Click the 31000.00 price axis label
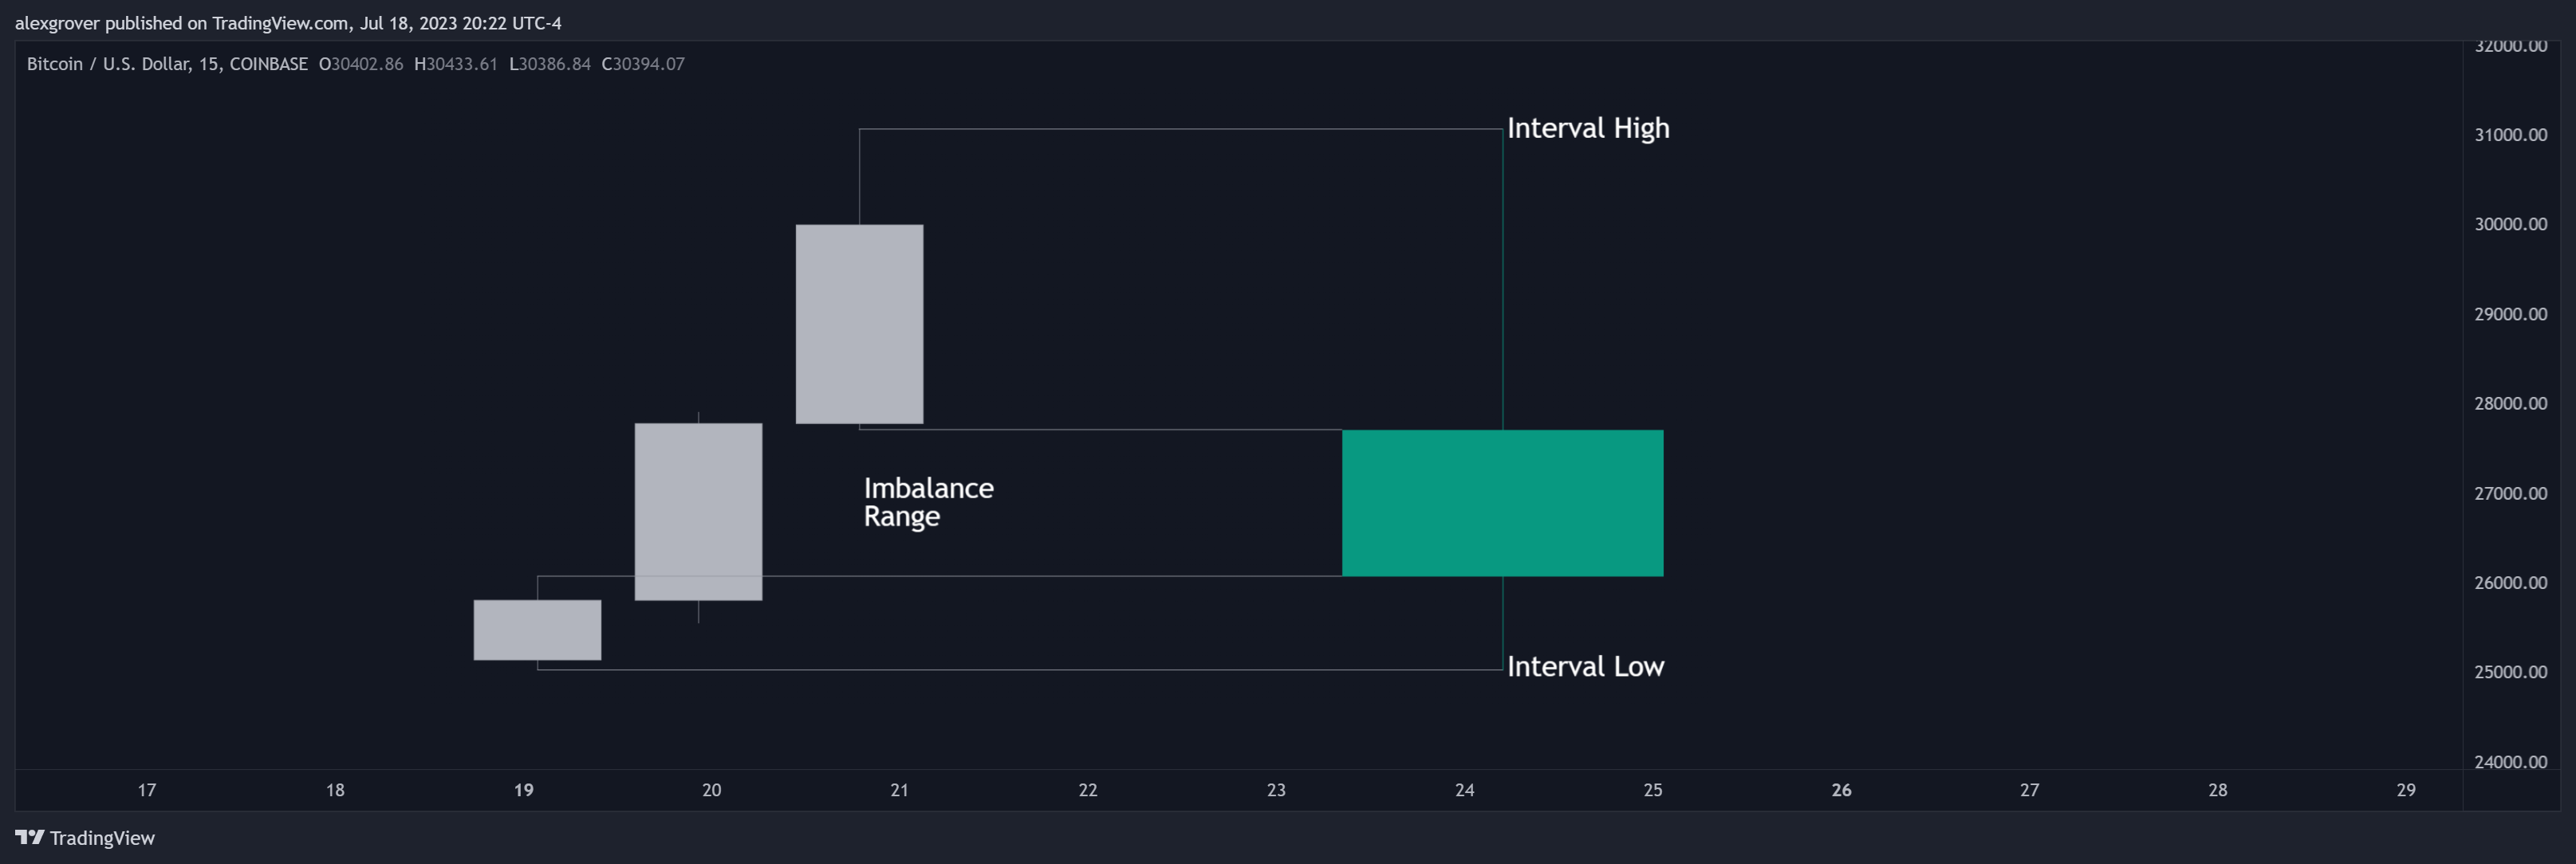 [x=2510, y=135]
